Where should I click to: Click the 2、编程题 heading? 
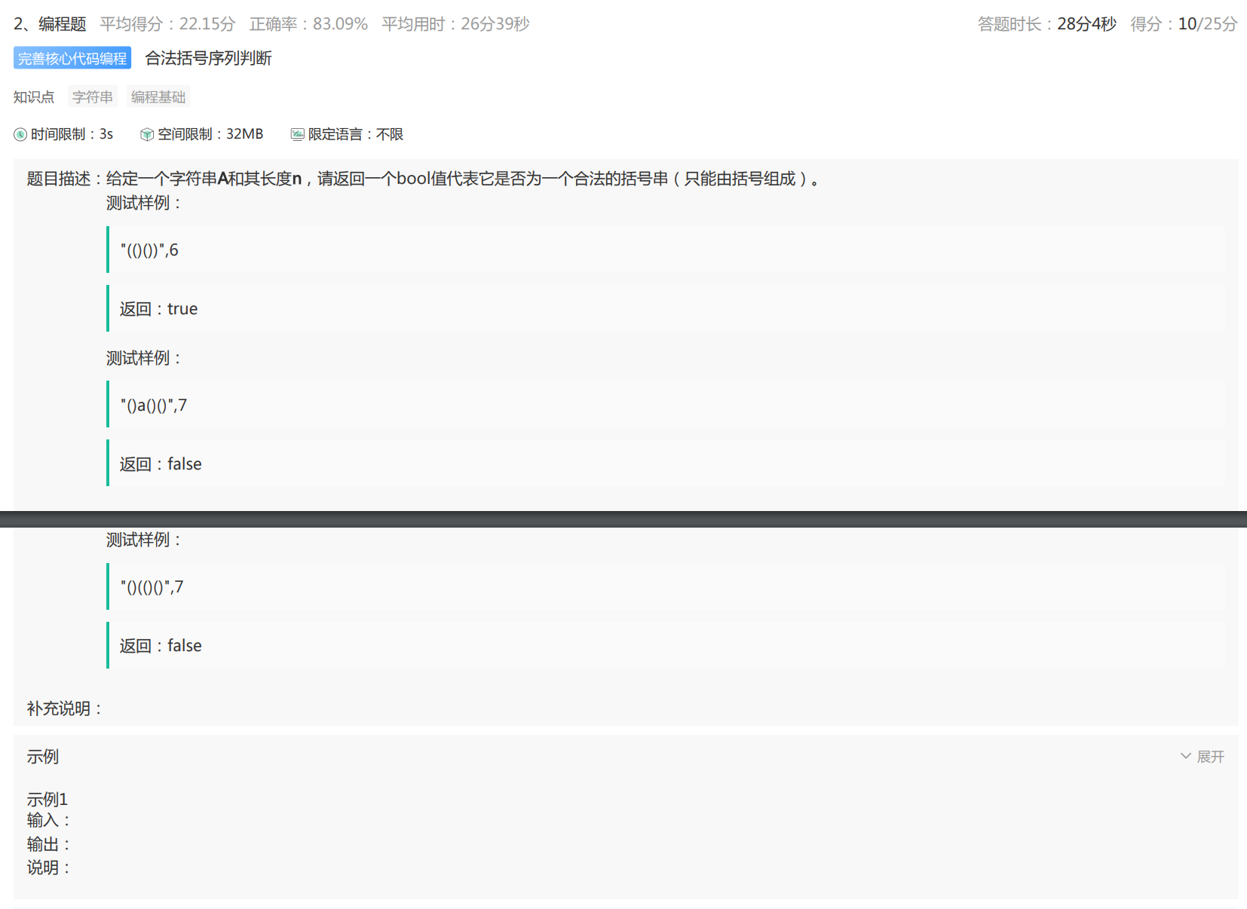pyautogui.click(x=50, y=24)
